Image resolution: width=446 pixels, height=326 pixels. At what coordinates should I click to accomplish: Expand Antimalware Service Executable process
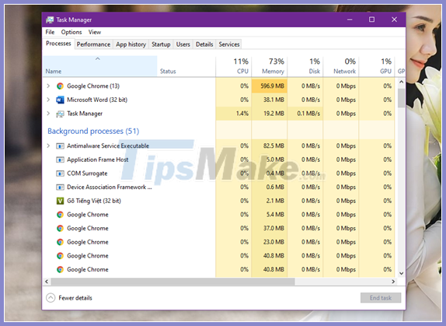48,145
